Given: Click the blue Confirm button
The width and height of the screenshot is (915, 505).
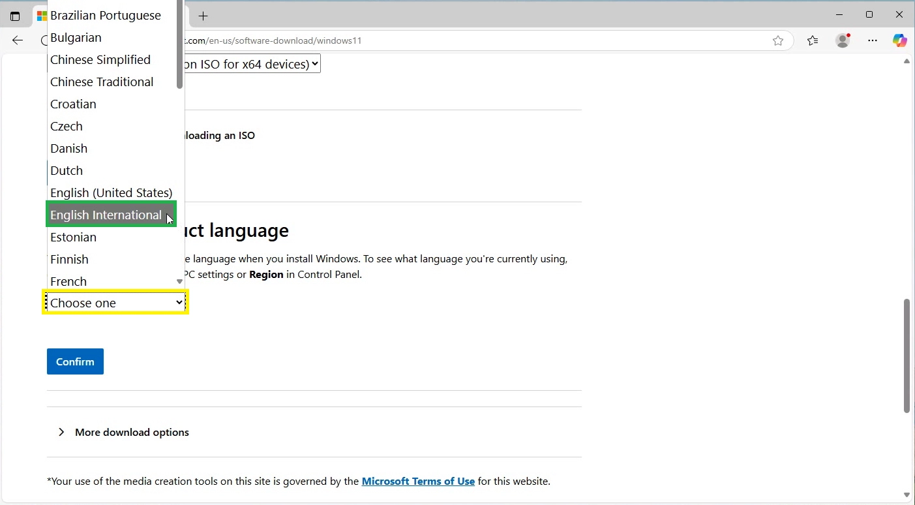Looking at the screenshot, I should tap(75, 361).
